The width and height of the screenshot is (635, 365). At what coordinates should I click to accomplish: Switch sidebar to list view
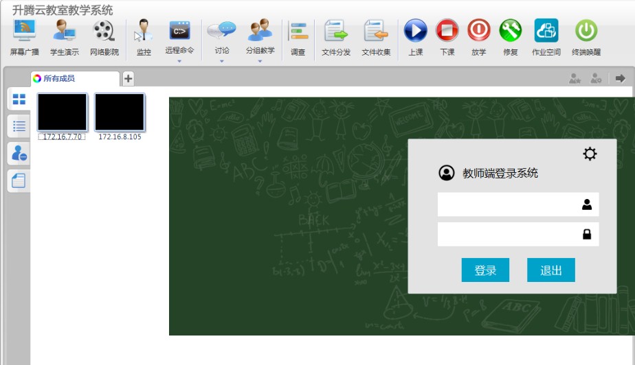click(19, 126)
